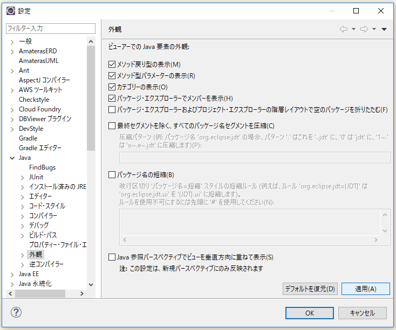This screenshot has height=330, width=396.
Task: Close the 設定 dialog window
Action: click(x=381, y=11)
